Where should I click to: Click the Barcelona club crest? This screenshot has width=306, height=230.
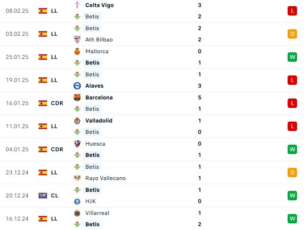point(77,98)
